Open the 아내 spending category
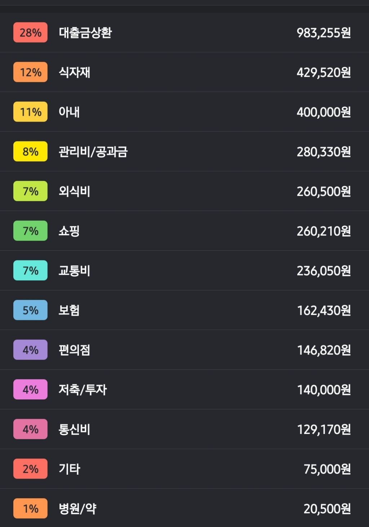 coord(184,112)
